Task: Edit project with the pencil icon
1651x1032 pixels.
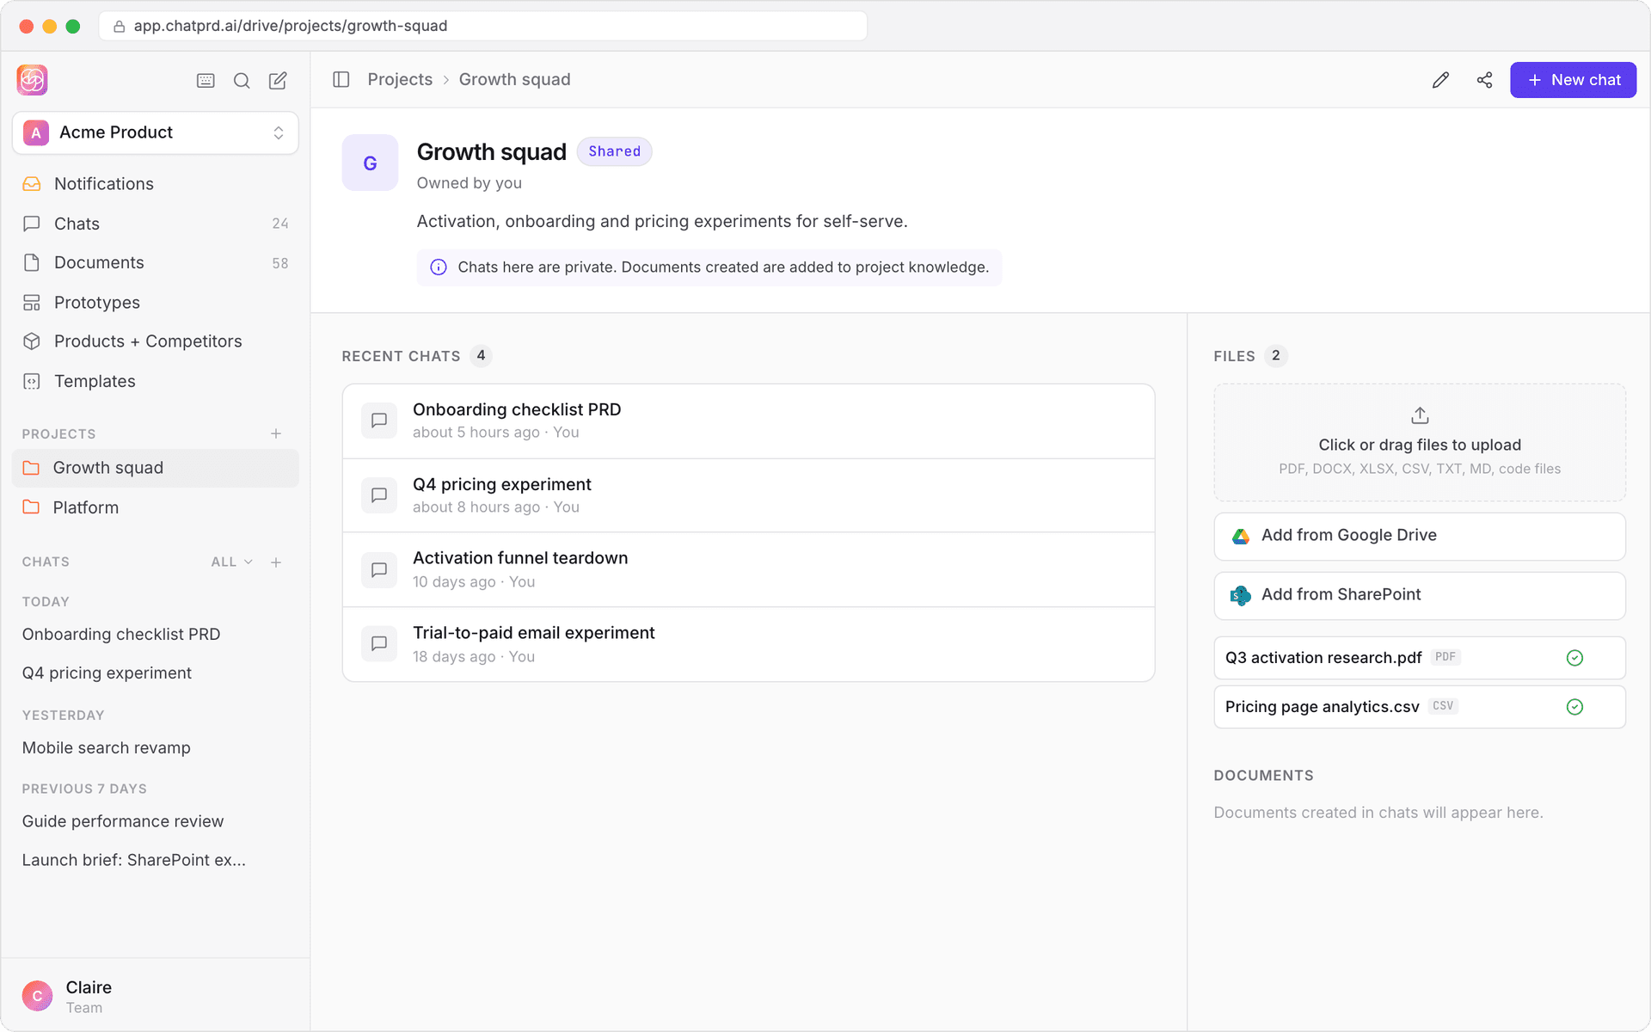Action: [1440, 80]
